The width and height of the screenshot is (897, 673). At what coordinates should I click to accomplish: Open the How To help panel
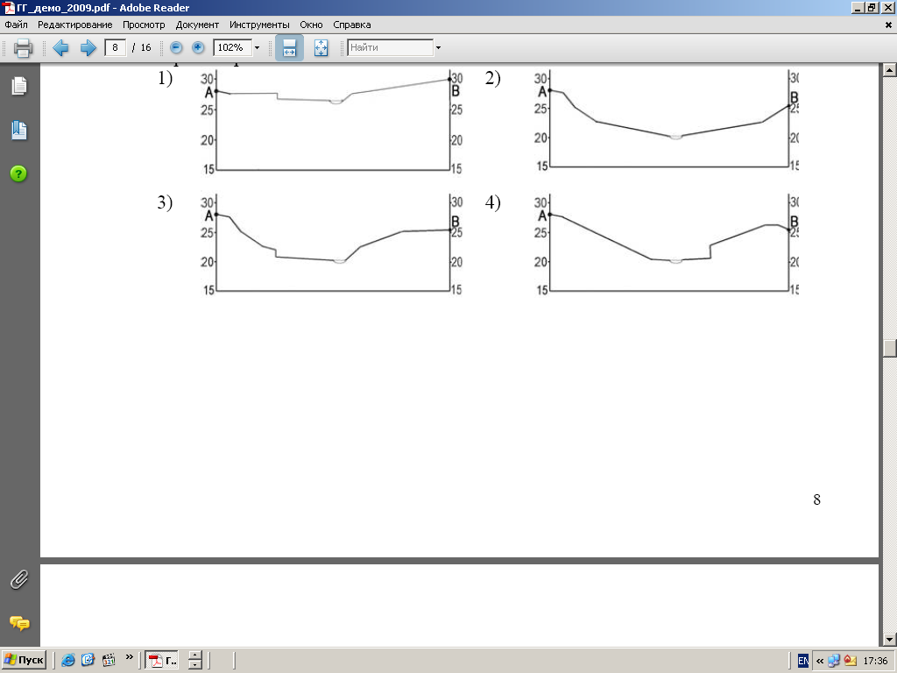(x=19, y=174)
